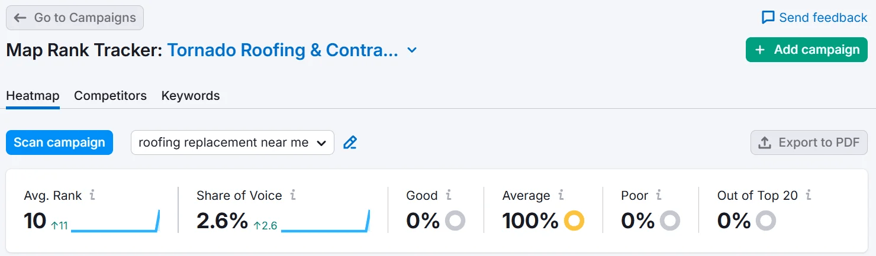Viewport: 876px width, 256px height.
Task: Switch to the Competitors tab
Action: point(110,96)
